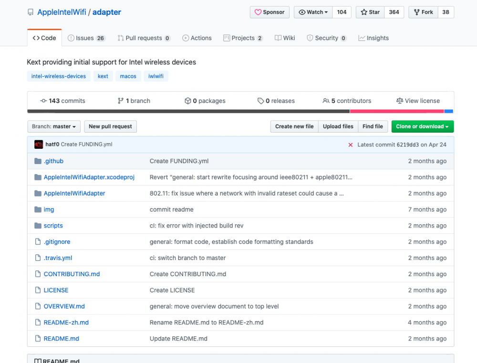Click hatf0's avatar thumbnail
This screenshot has height=363, width=477.
click(x=39, y=145)
